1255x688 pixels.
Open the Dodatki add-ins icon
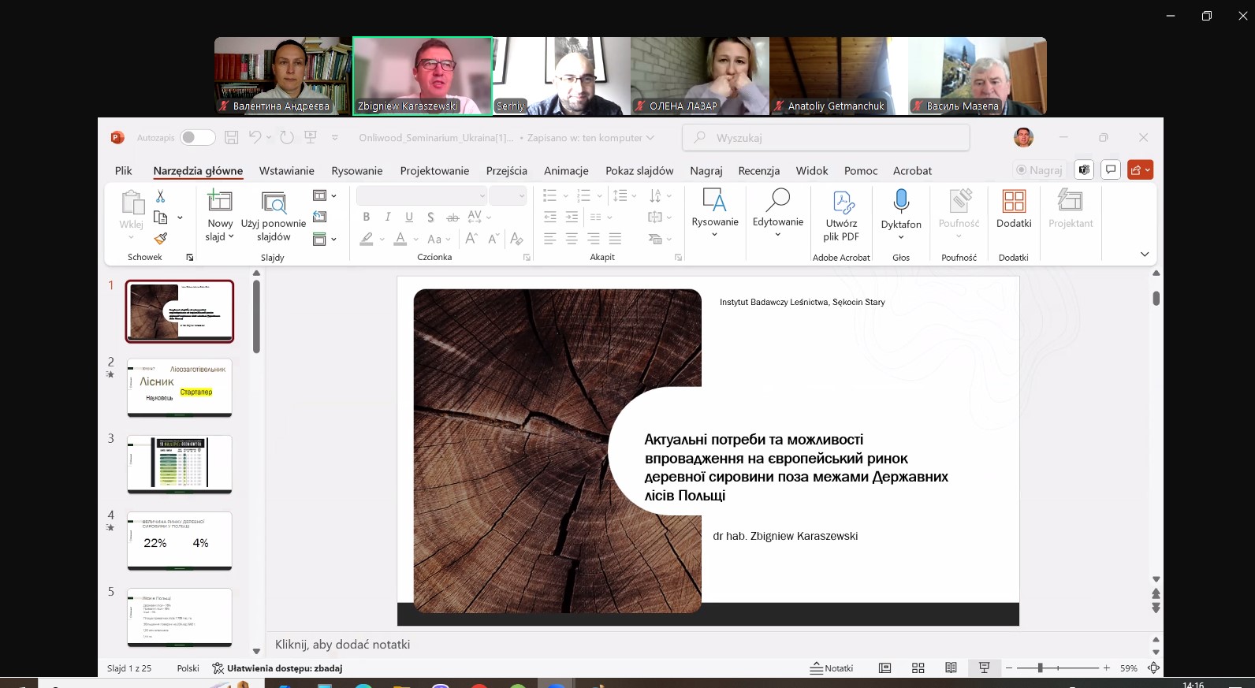coord(1013,201)
